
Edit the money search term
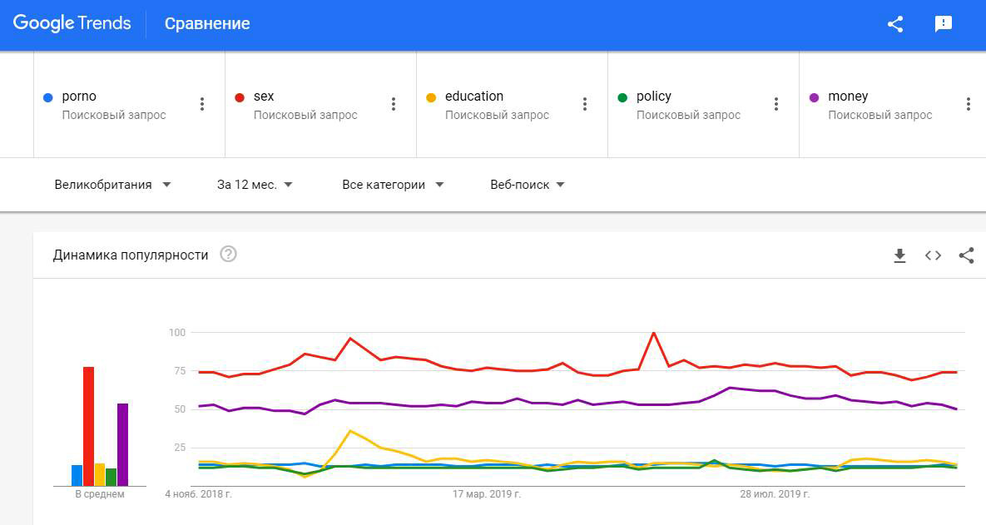pyautogui.click(x=848, y=97)
